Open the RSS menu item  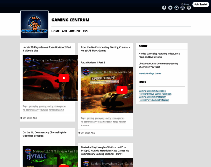pyautogui.click(x=85, y=31)
